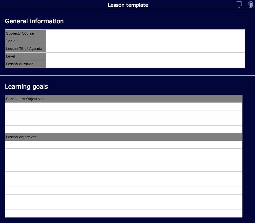Click the Subject/ Course label cell
This screenshot has width=255, height=223.
coord(25,33)
